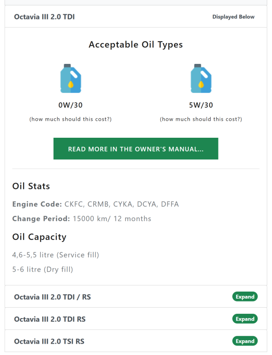Click the Oil Capacity heading
The image size is (272, 355).
click(x=39, y=237)
